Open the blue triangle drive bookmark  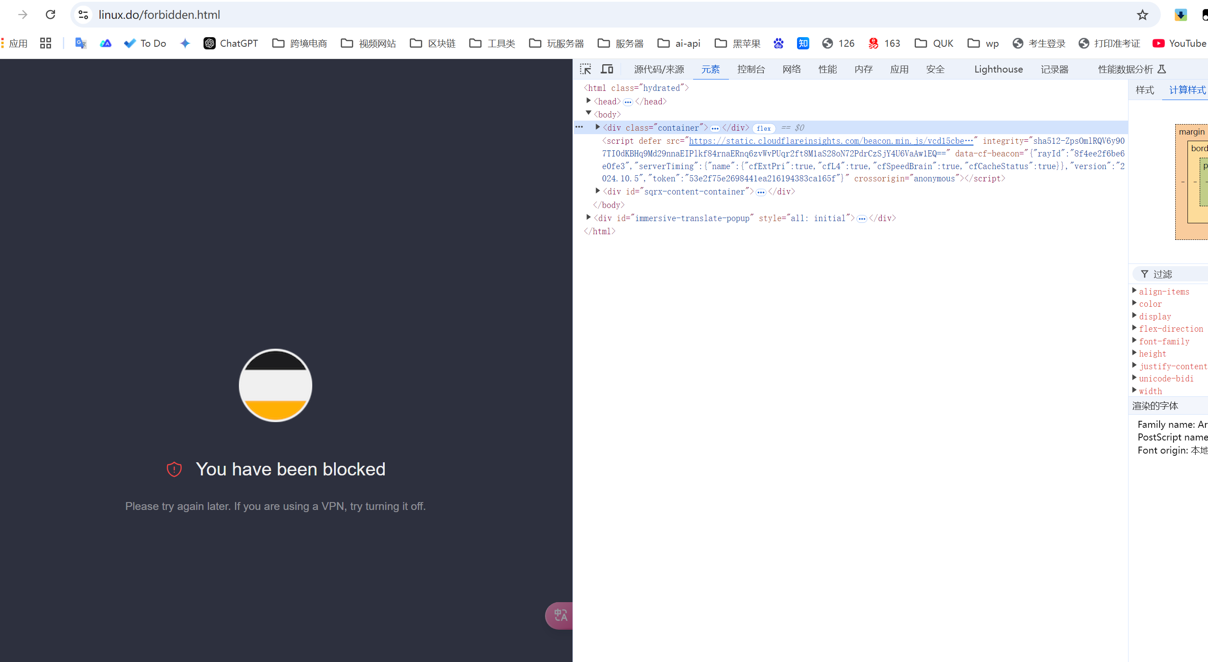click(x=106, y=43)
